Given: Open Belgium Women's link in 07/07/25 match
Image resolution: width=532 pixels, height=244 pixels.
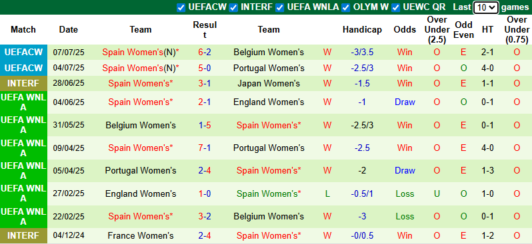Looking at the screenshot, I should coord(269,53).
